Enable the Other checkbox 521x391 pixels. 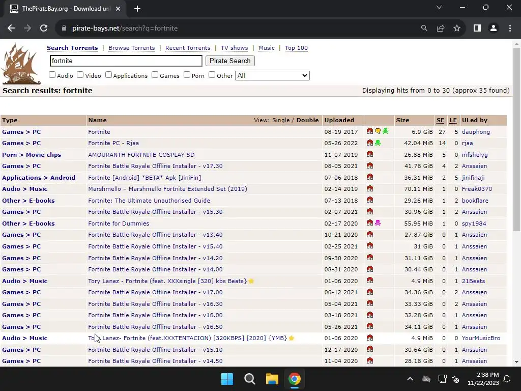click(x=212, y=75)
